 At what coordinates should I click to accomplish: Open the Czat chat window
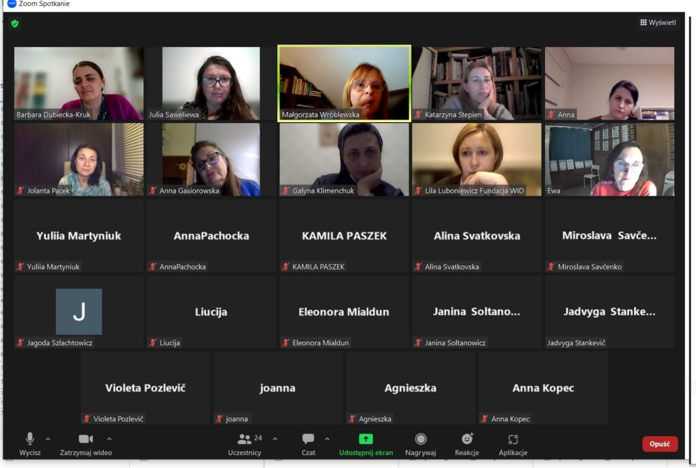pos(308,444)
